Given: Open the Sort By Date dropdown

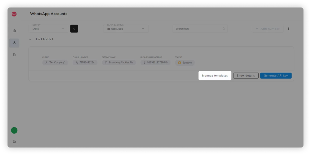Looking at the screenshot, I should point(48,29).
